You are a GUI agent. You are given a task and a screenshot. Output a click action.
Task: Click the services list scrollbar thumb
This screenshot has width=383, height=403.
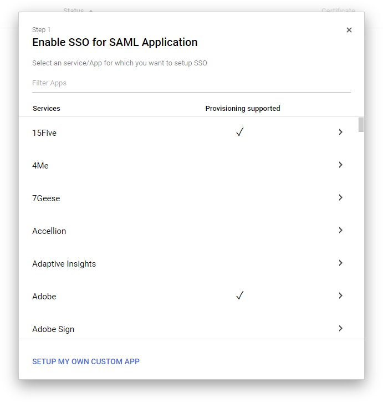click(x=361, y=125)
